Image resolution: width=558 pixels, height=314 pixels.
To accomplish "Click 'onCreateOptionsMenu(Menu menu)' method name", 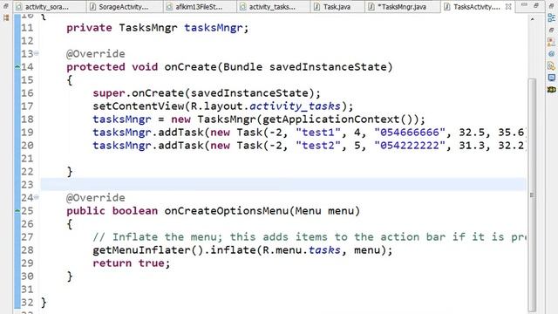I will point(262,211).
